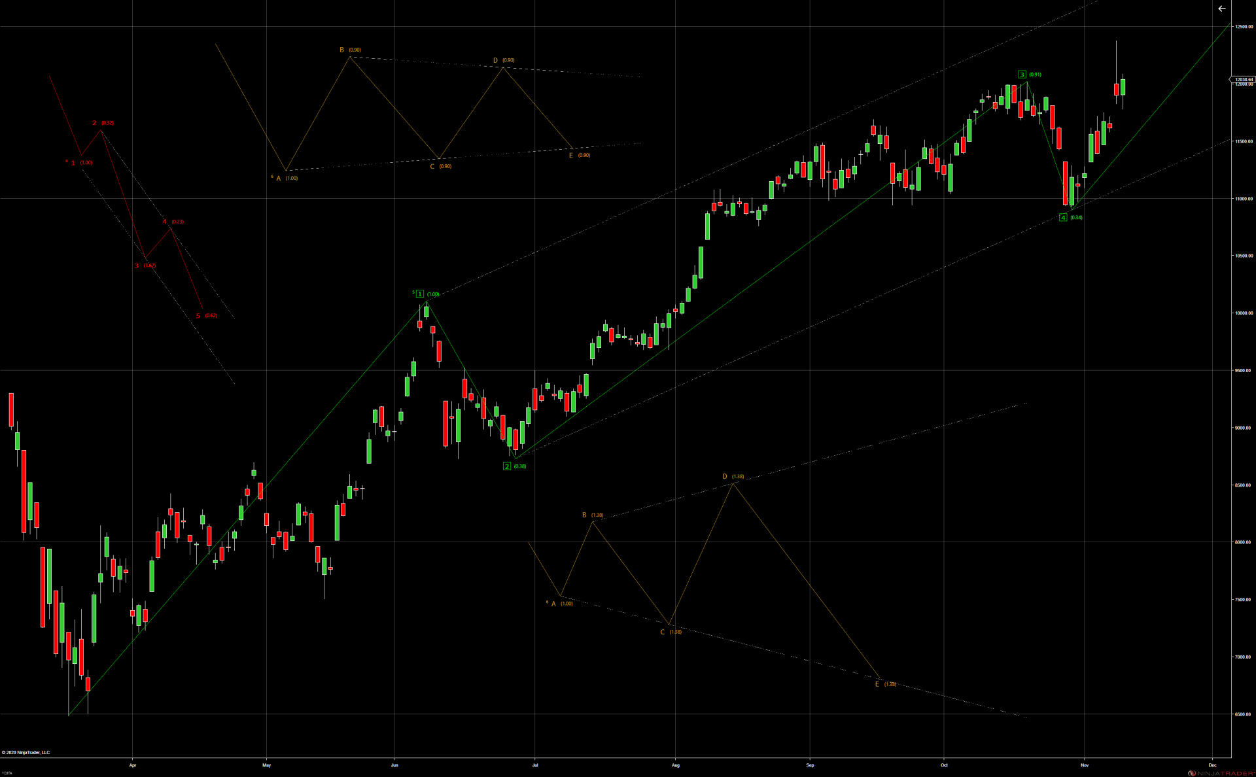Click red wave label 5 (0.62)
The height and width of the screenshot is (777, 1256).
207,316
